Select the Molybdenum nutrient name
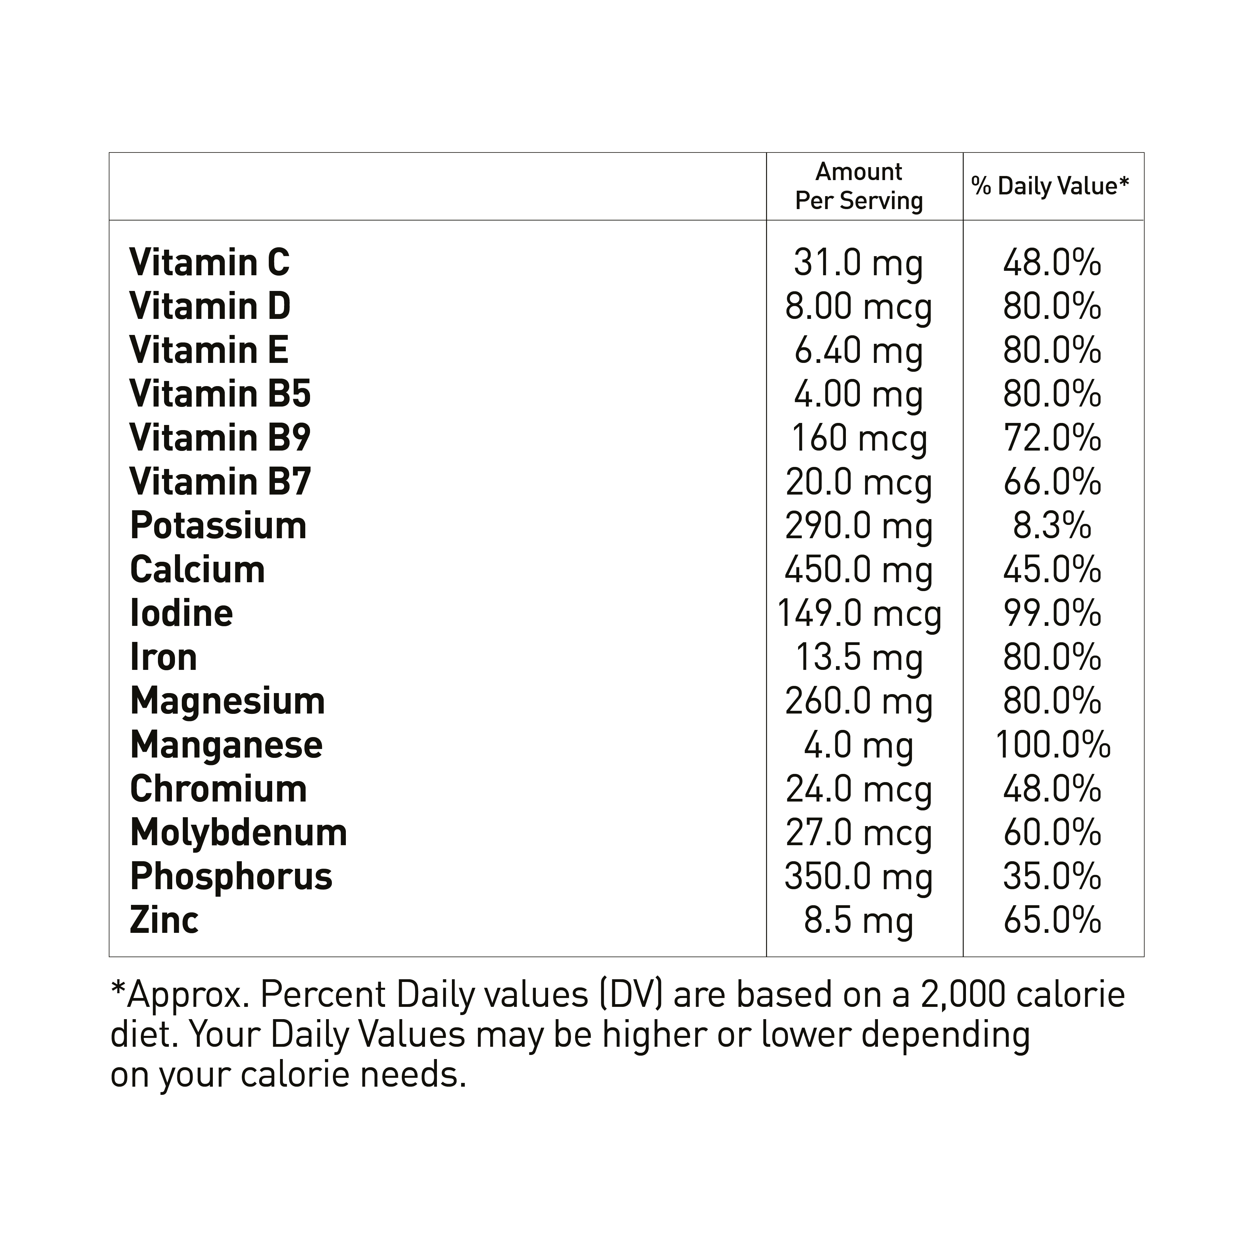1248x1248 pixels. point(238,833)
